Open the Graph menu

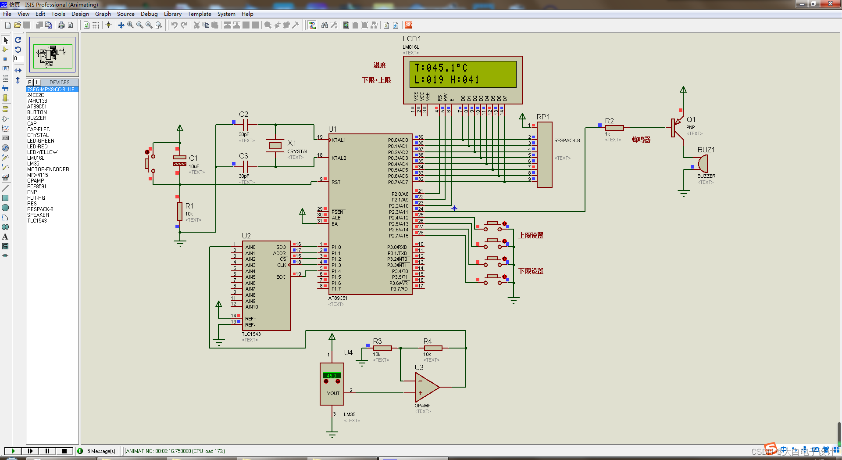(x=103, y=14)
